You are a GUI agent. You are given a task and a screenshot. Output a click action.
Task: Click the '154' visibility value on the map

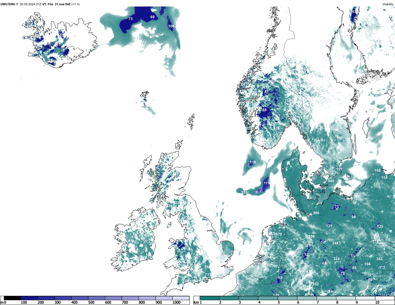[384, 178]
